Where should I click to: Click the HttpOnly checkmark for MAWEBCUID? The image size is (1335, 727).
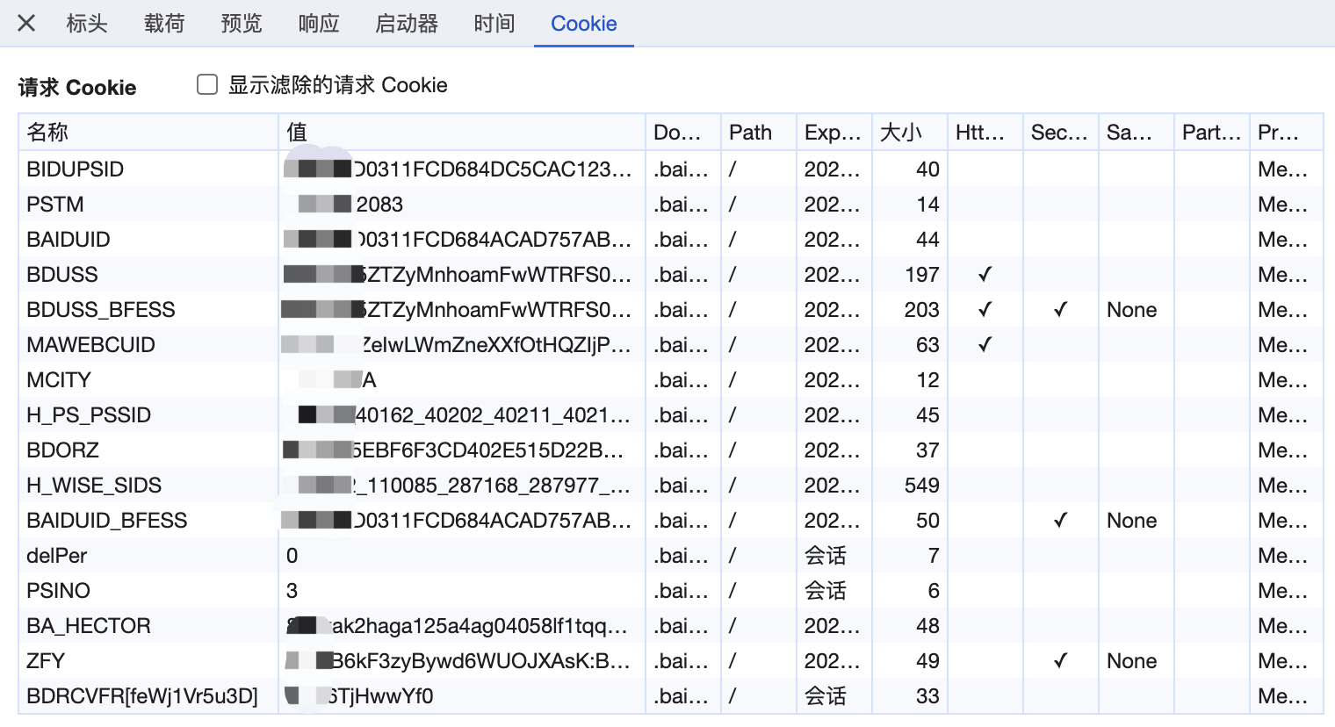click(985, 345)
